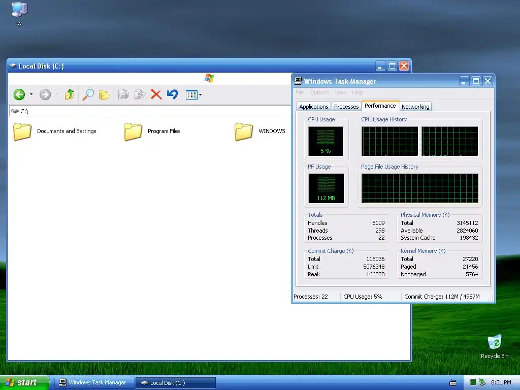Select the WINDOWS folder icon
This screenshot has height=390, width=520.
[244, 132]
